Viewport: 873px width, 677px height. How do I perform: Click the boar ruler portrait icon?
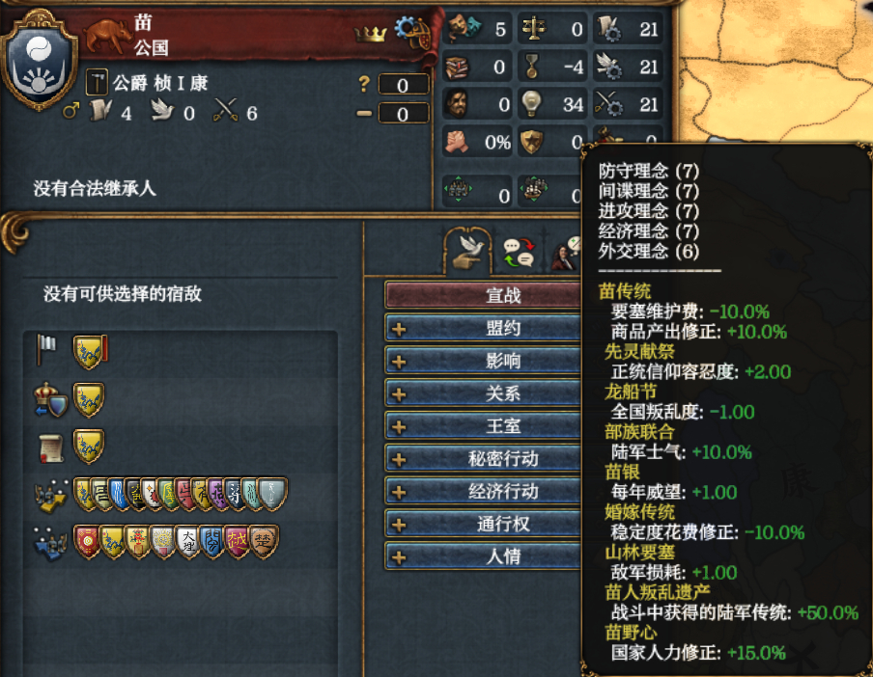point(108,36)
